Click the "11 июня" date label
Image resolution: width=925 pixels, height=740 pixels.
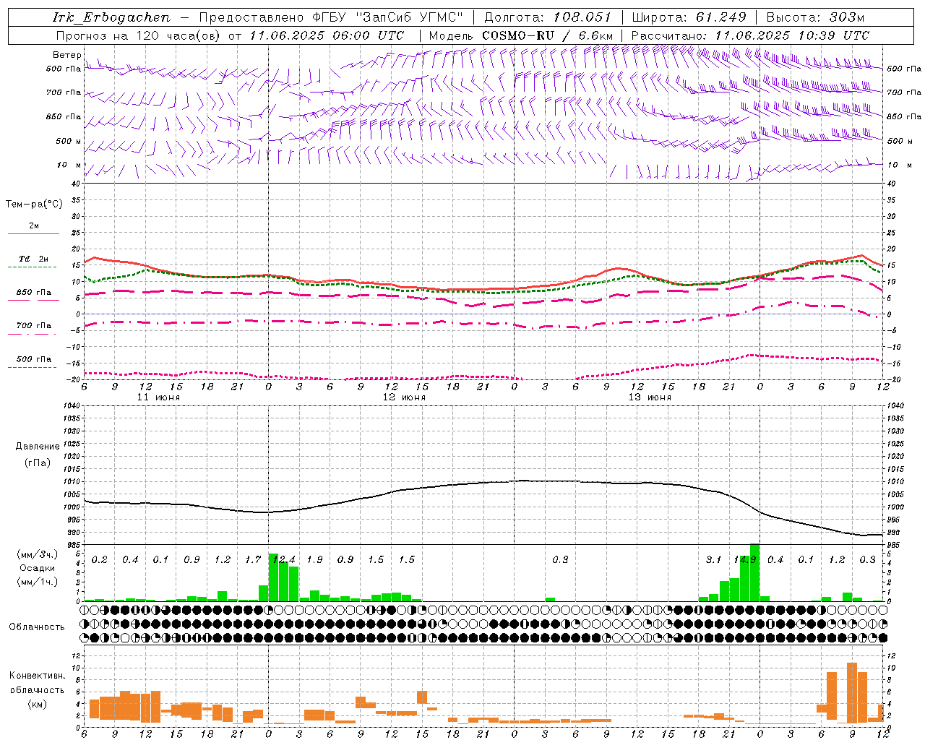158,397
